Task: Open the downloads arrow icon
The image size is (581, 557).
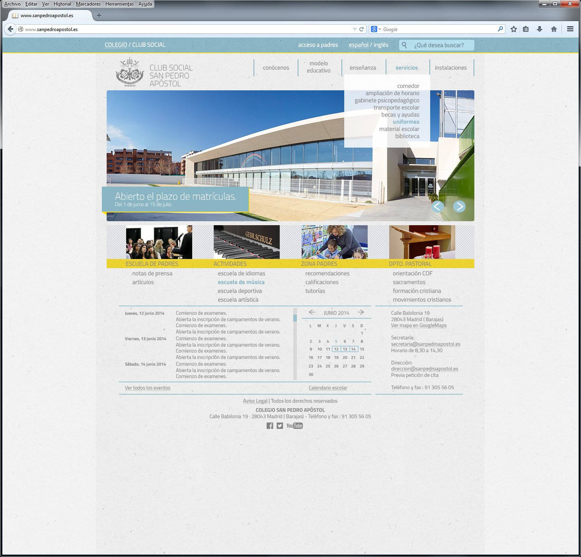Action: pyautogui.click(x=540, y=29)
